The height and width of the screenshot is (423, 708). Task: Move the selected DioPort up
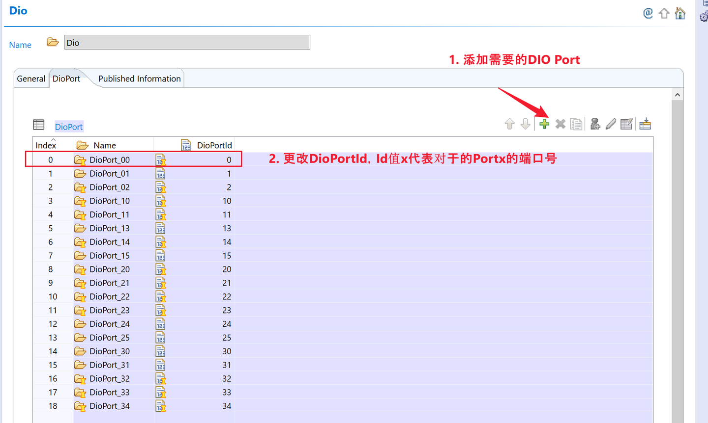(509, 124)
